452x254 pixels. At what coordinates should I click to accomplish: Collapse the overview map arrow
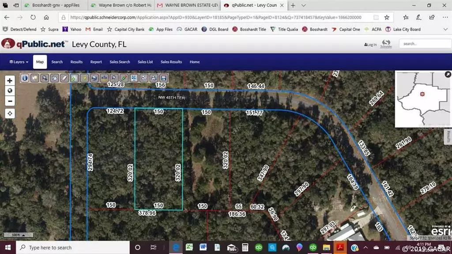pos(448,74)
